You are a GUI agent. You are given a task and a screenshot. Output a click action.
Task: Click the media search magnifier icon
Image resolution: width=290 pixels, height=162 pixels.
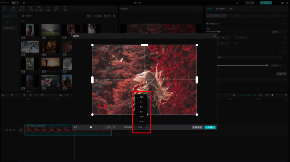pos(114,16)
